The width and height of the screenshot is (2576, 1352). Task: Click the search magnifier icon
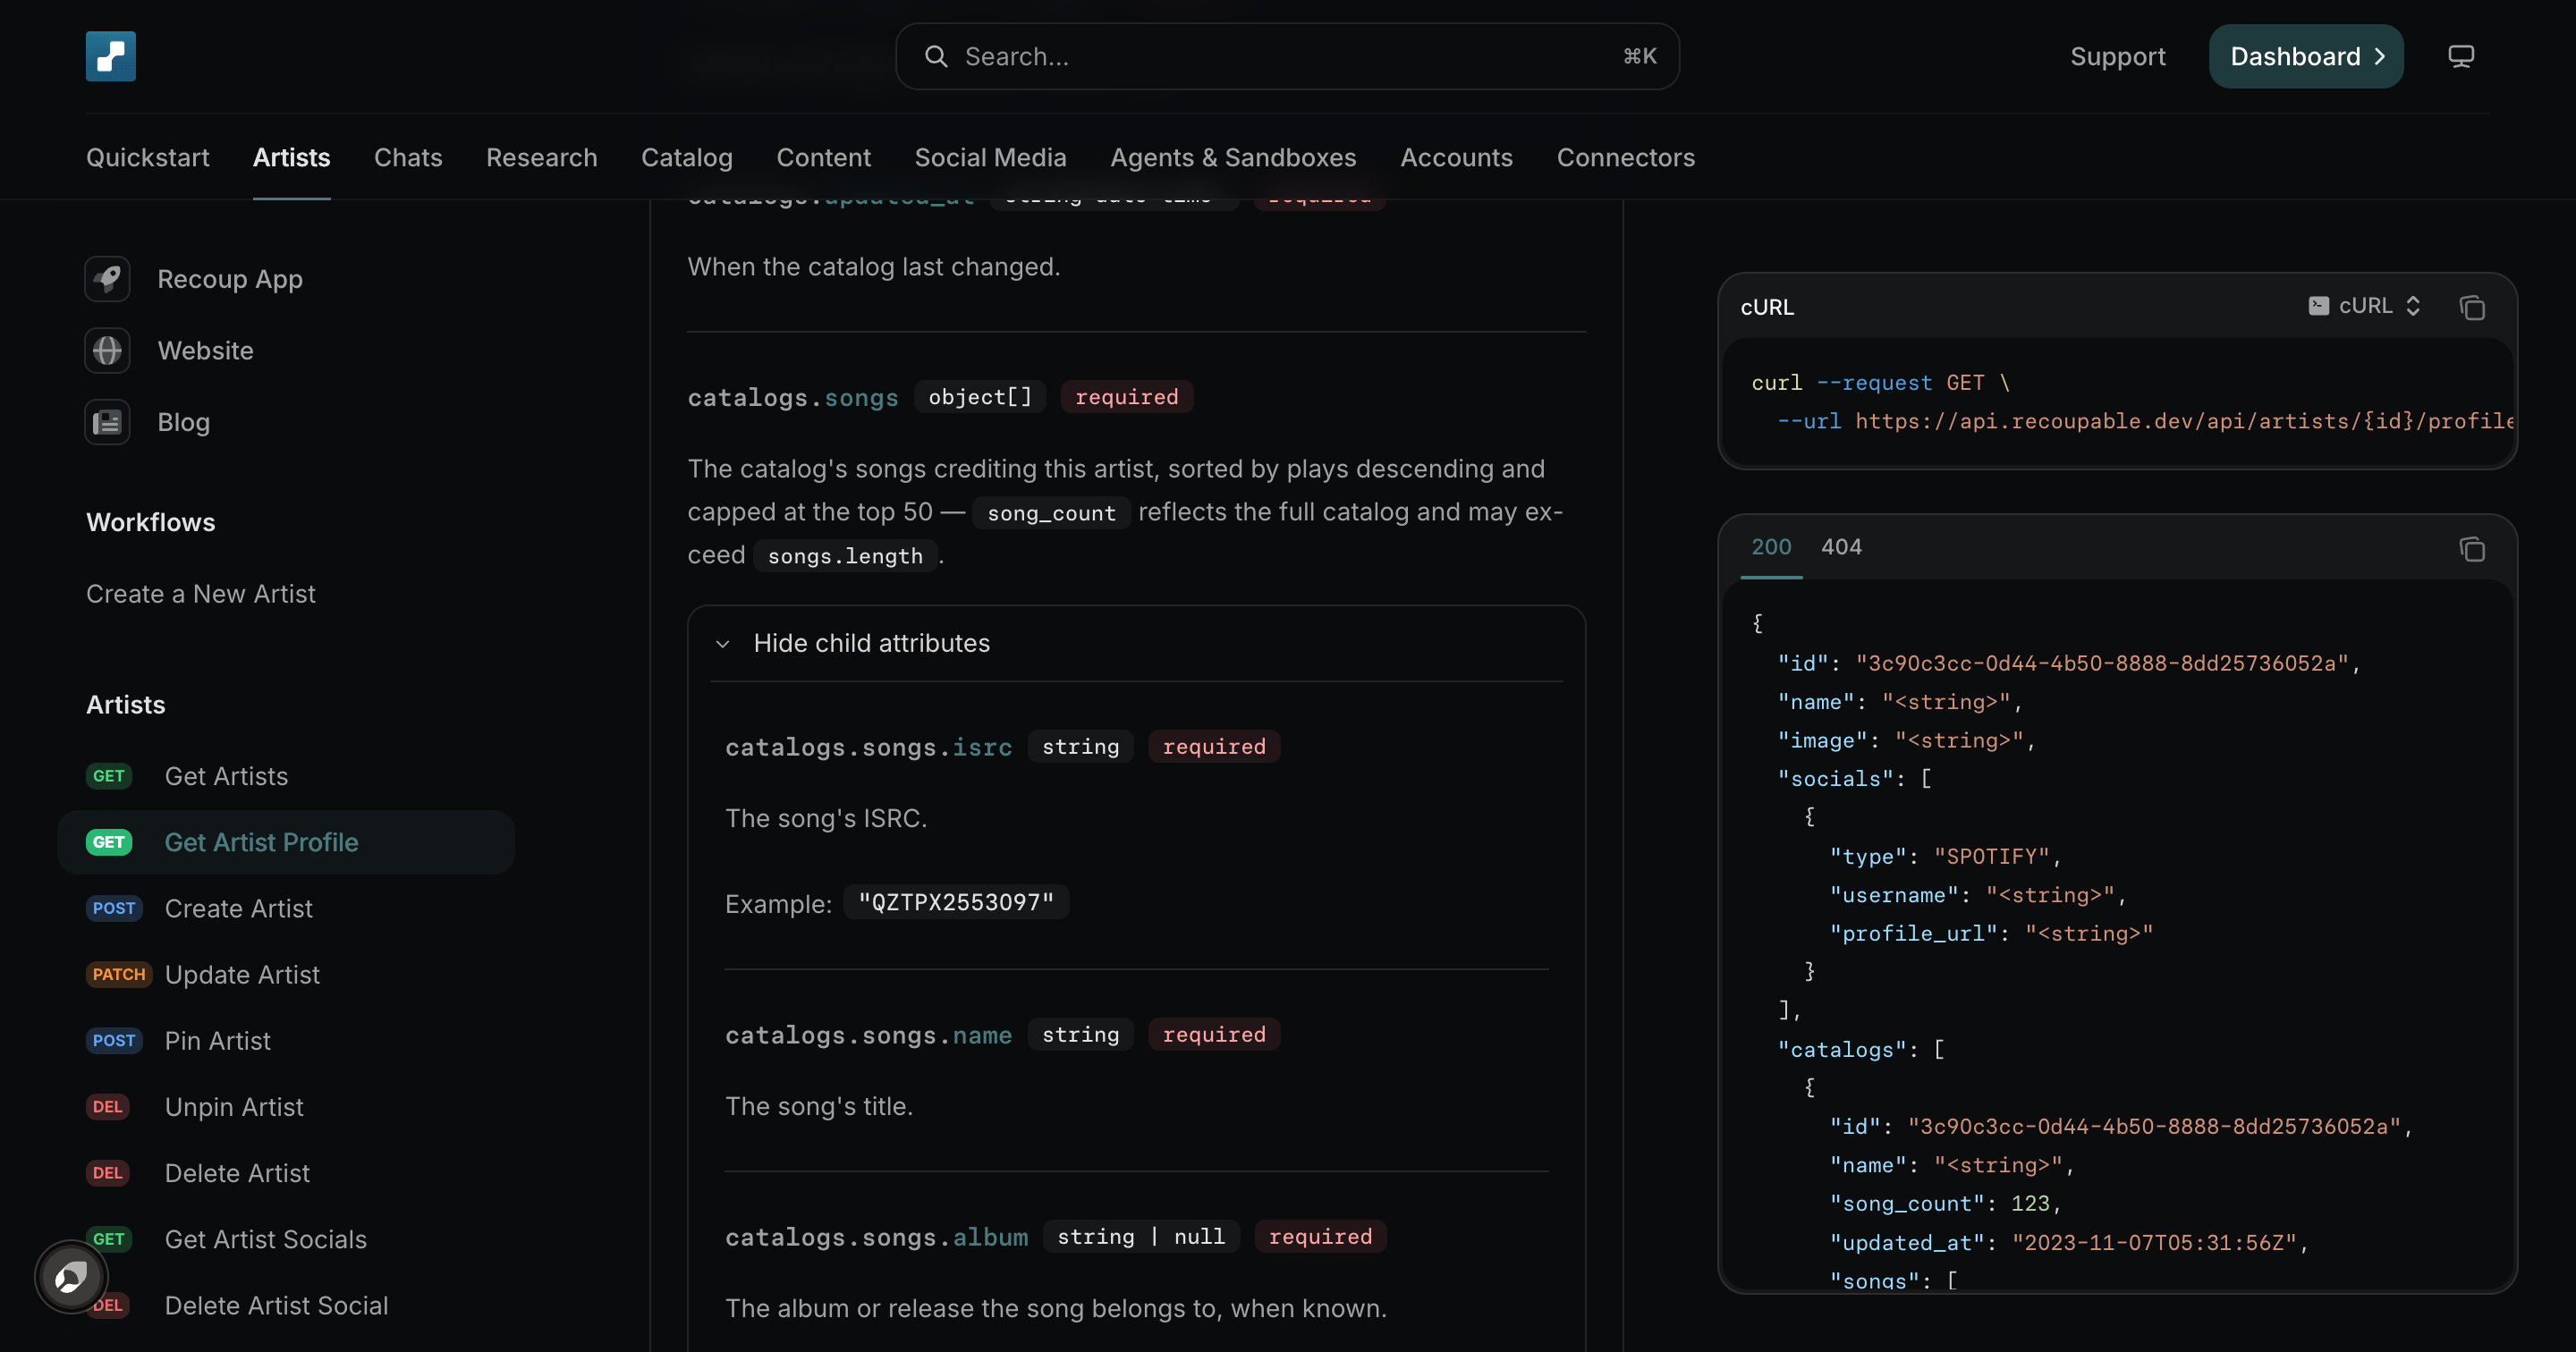coord(935,57)
